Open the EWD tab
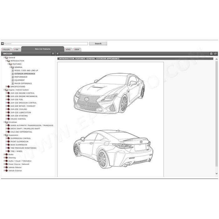Image resolution: width=219 pixels, height=219 pixels. 68,49
